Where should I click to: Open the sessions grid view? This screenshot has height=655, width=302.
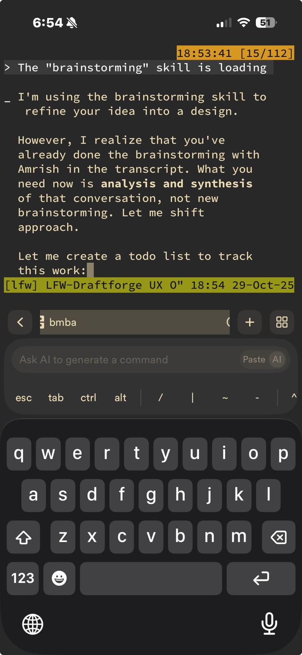(282, 322)
